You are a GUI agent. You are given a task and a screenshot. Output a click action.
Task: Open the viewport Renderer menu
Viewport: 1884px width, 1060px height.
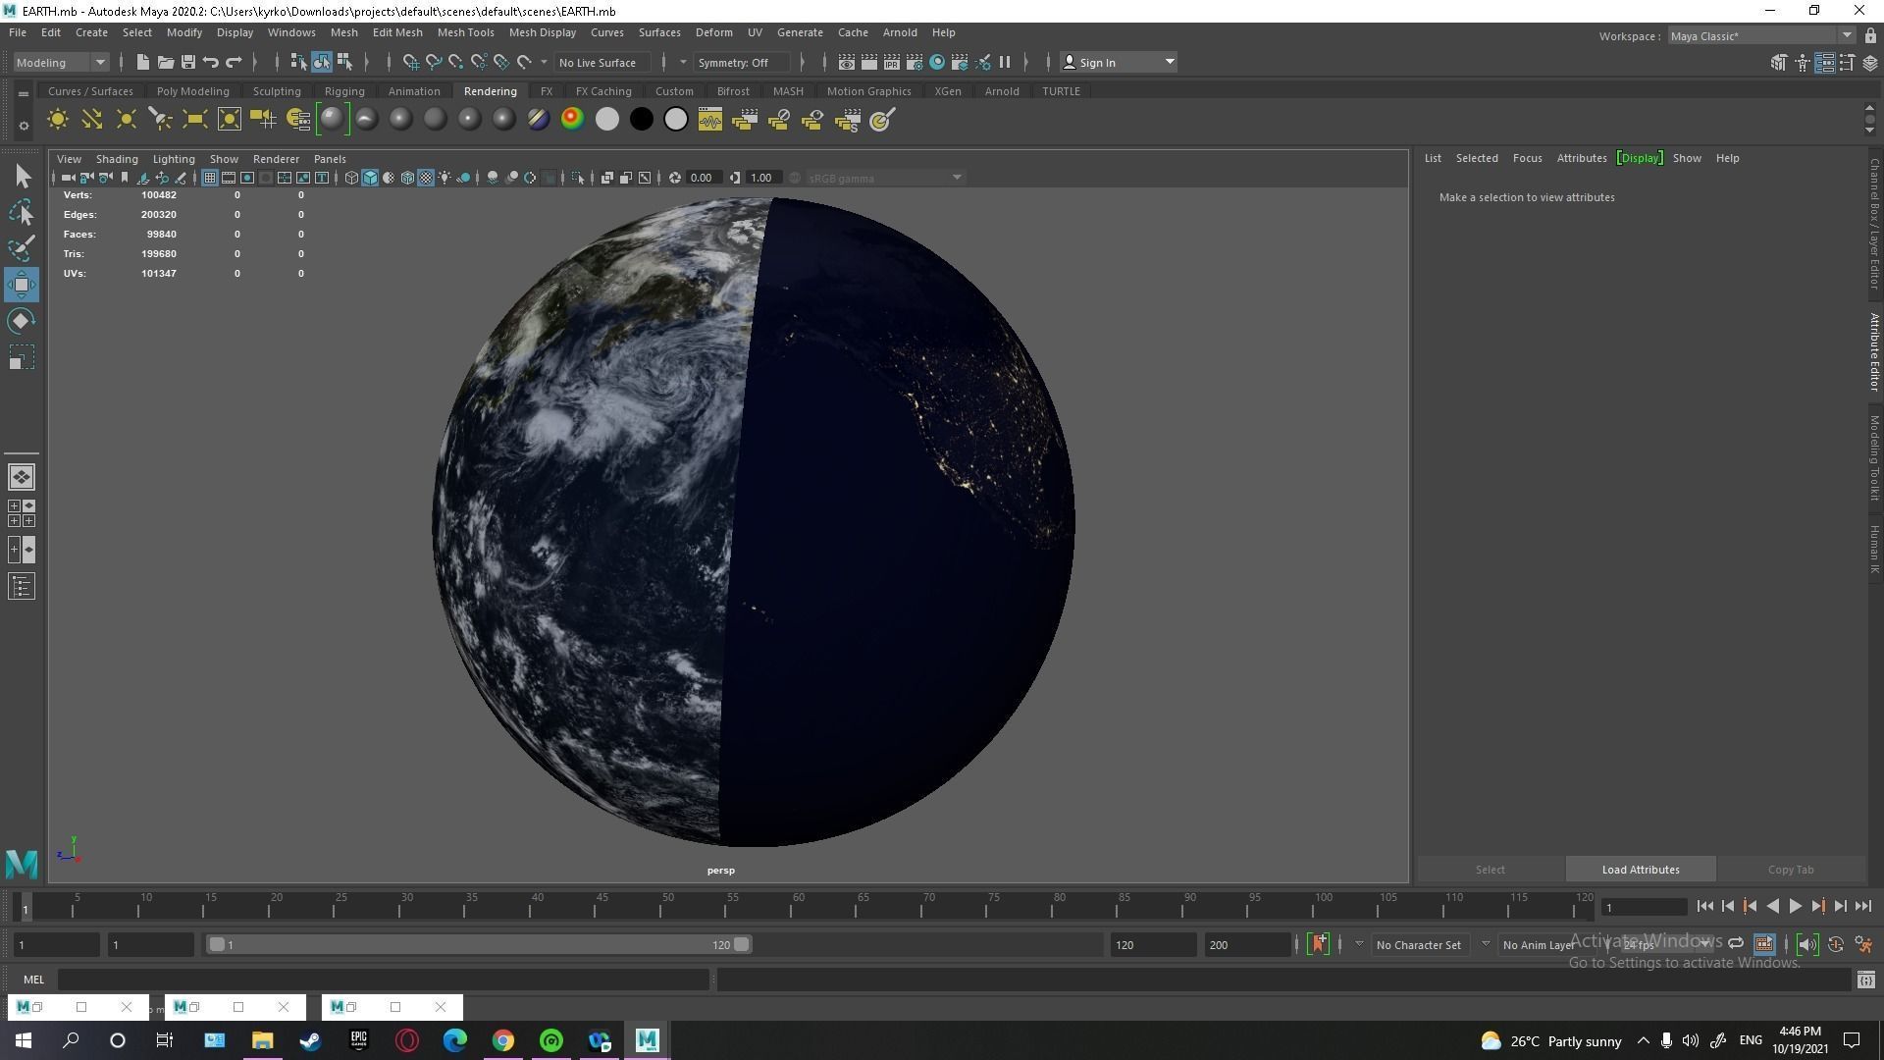(276, 158)
